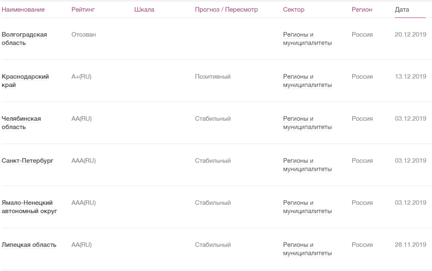Sort by Рейтинг column header
432x271 pixels.
coord(83,10)
